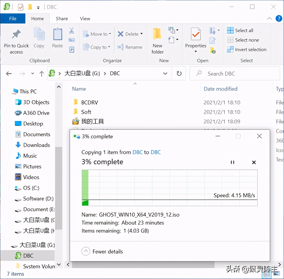Click the Paste clipboard icon
The height and width of the screenshot is (279, 284).
[58, 34]
